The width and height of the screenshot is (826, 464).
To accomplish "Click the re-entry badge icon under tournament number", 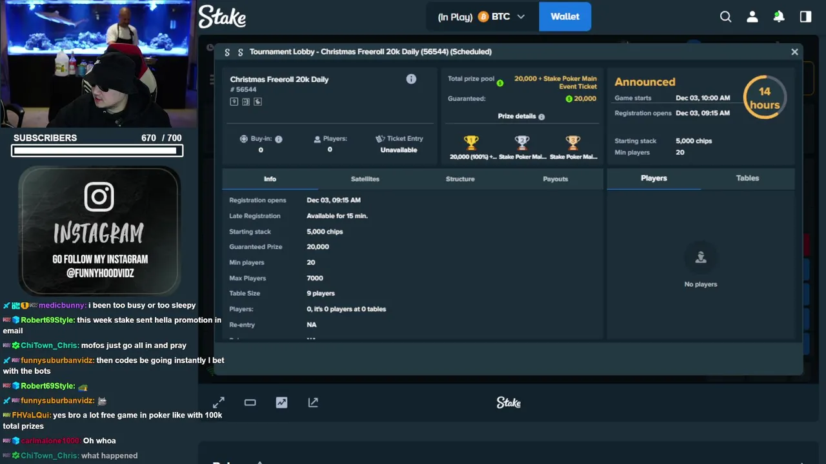I will click(246, 101).
